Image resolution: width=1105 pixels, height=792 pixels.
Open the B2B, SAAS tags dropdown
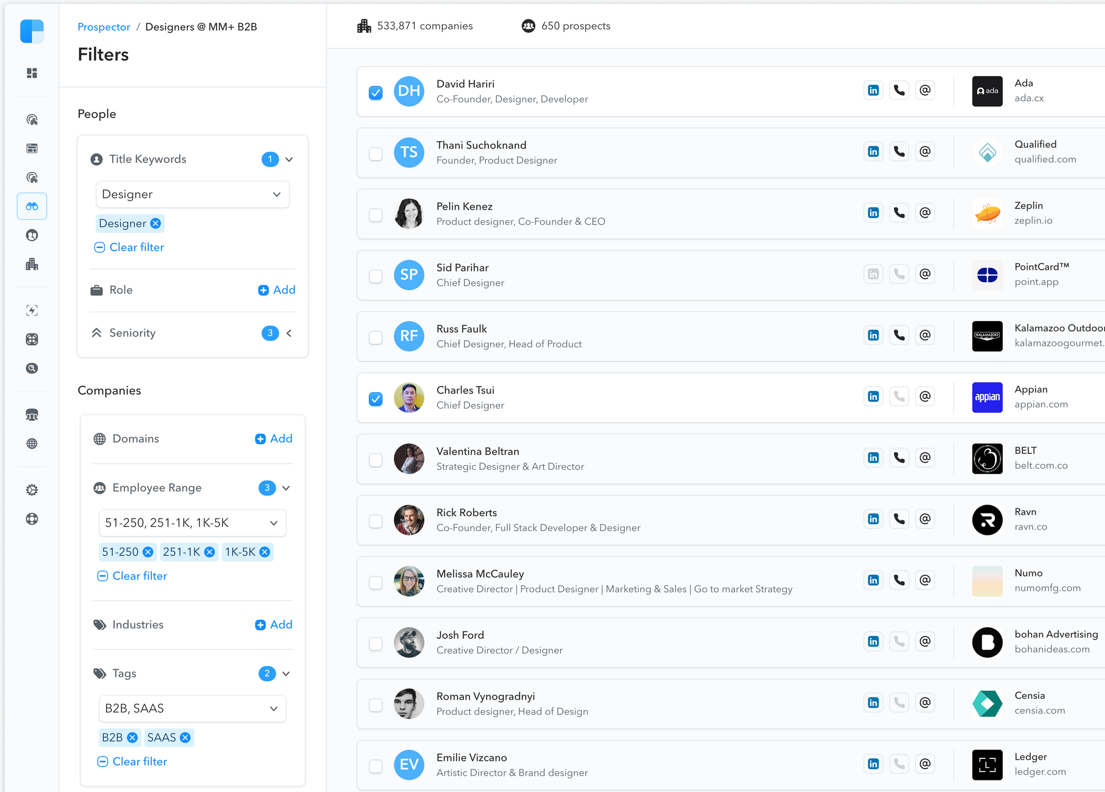(x=192, y=709)
